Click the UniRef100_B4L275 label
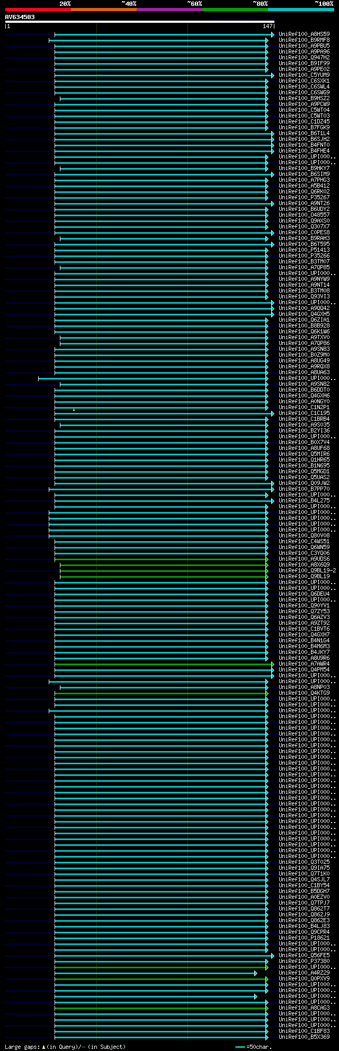 click(304, 501)
